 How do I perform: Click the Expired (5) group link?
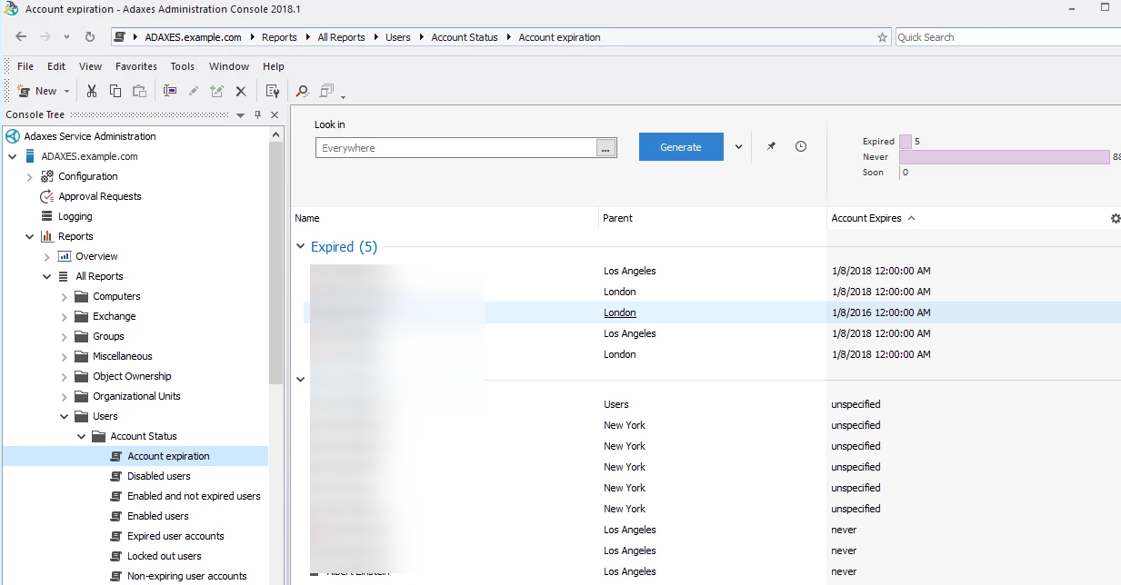(x=344, y=247)
